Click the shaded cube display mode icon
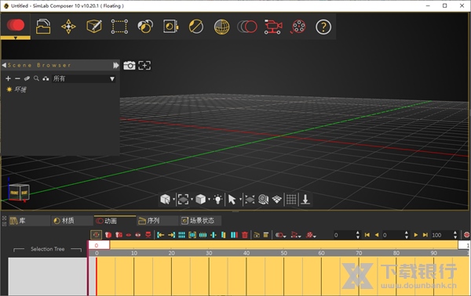The width and height of the screenshot is (471, 296). coord(200,199)
